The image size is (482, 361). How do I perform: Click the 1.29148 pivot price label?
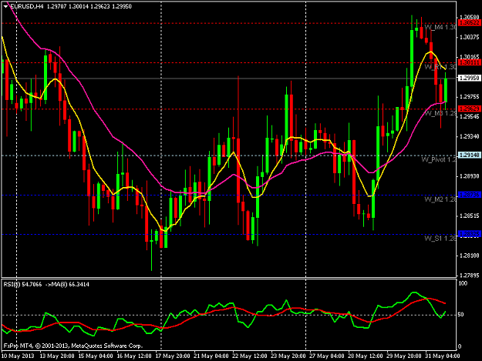(469, 155)
